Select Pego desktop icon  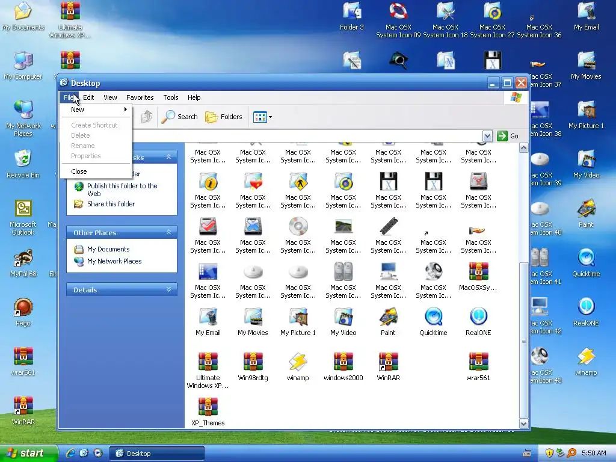coord(23,312)
